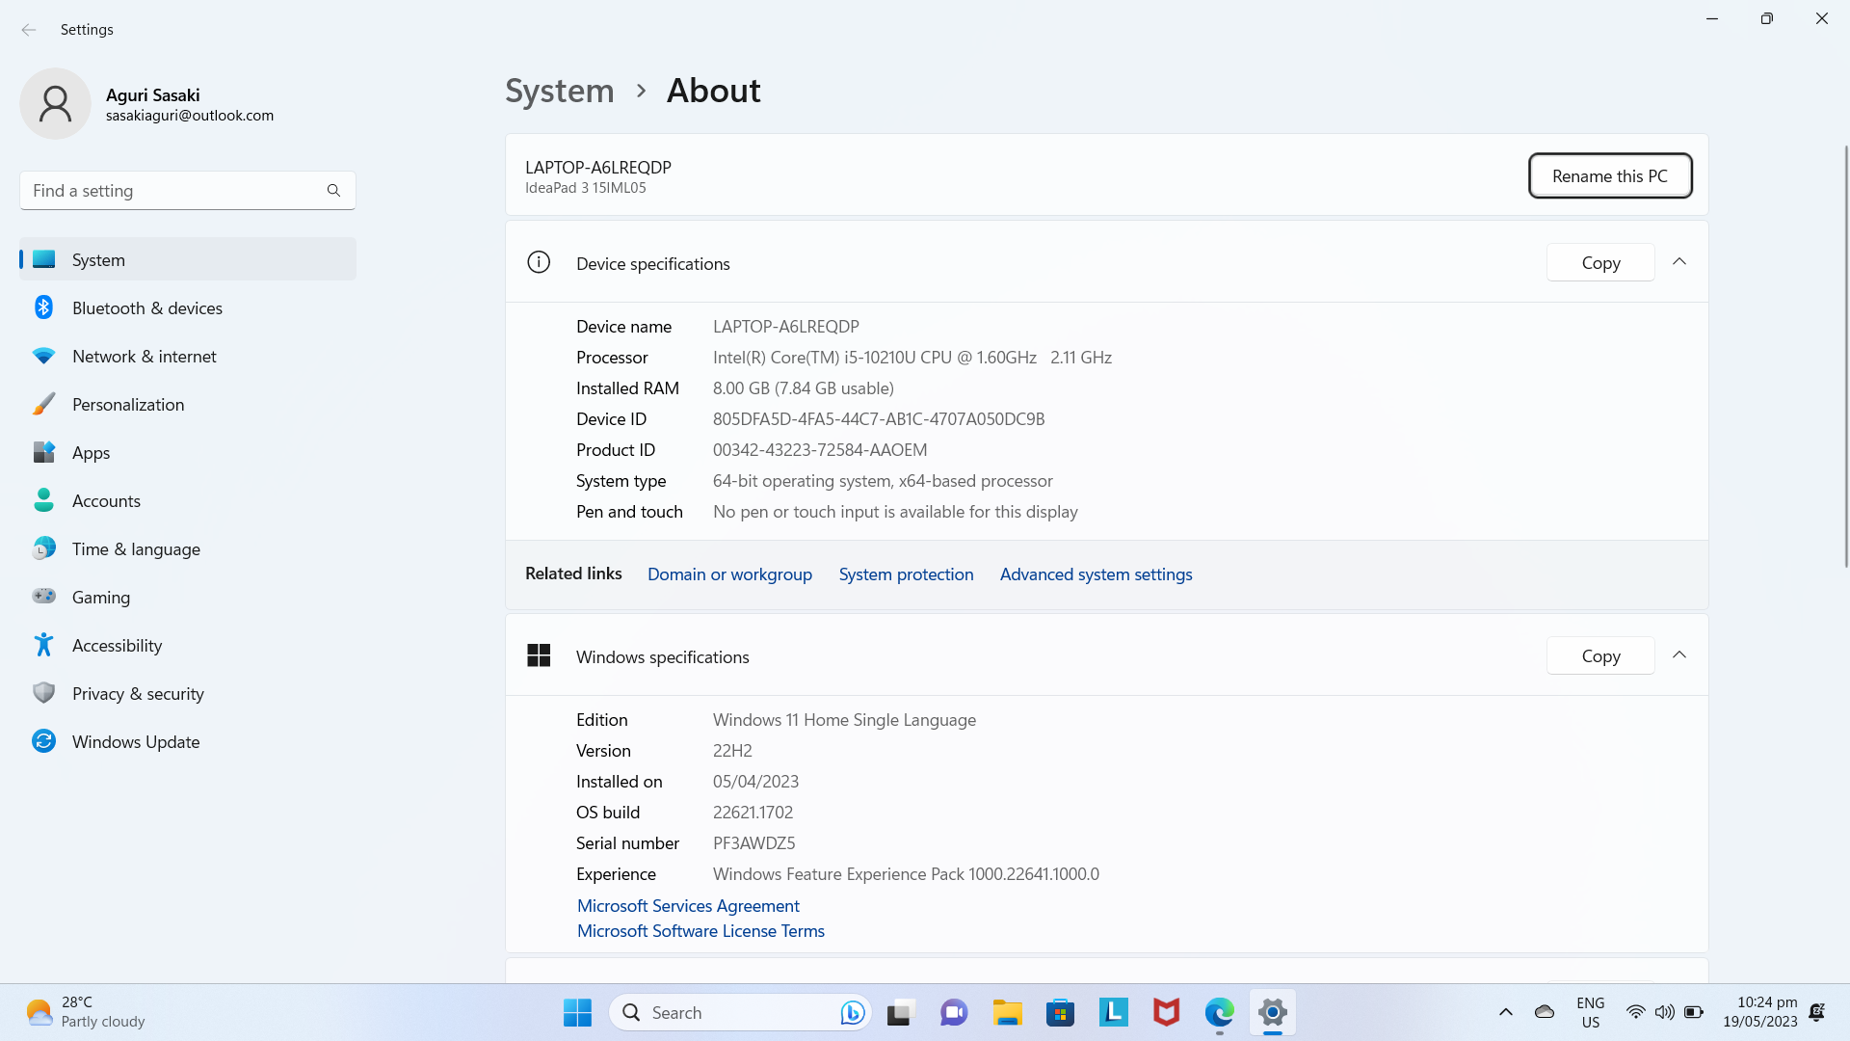Open Network & internet settings
The image size is (1850, 1041).
click(144, 356)
